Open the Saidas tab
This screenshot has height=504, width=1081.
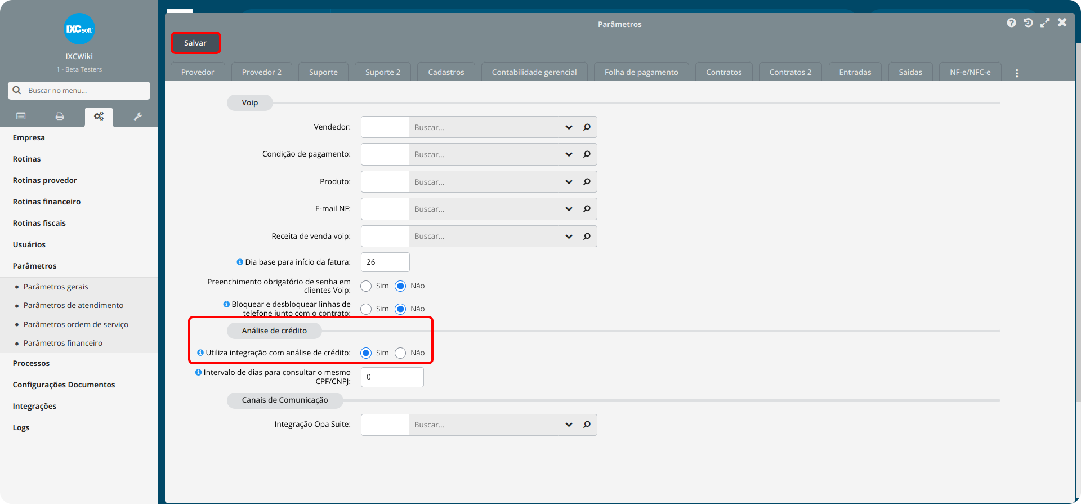tap(910, 72)
